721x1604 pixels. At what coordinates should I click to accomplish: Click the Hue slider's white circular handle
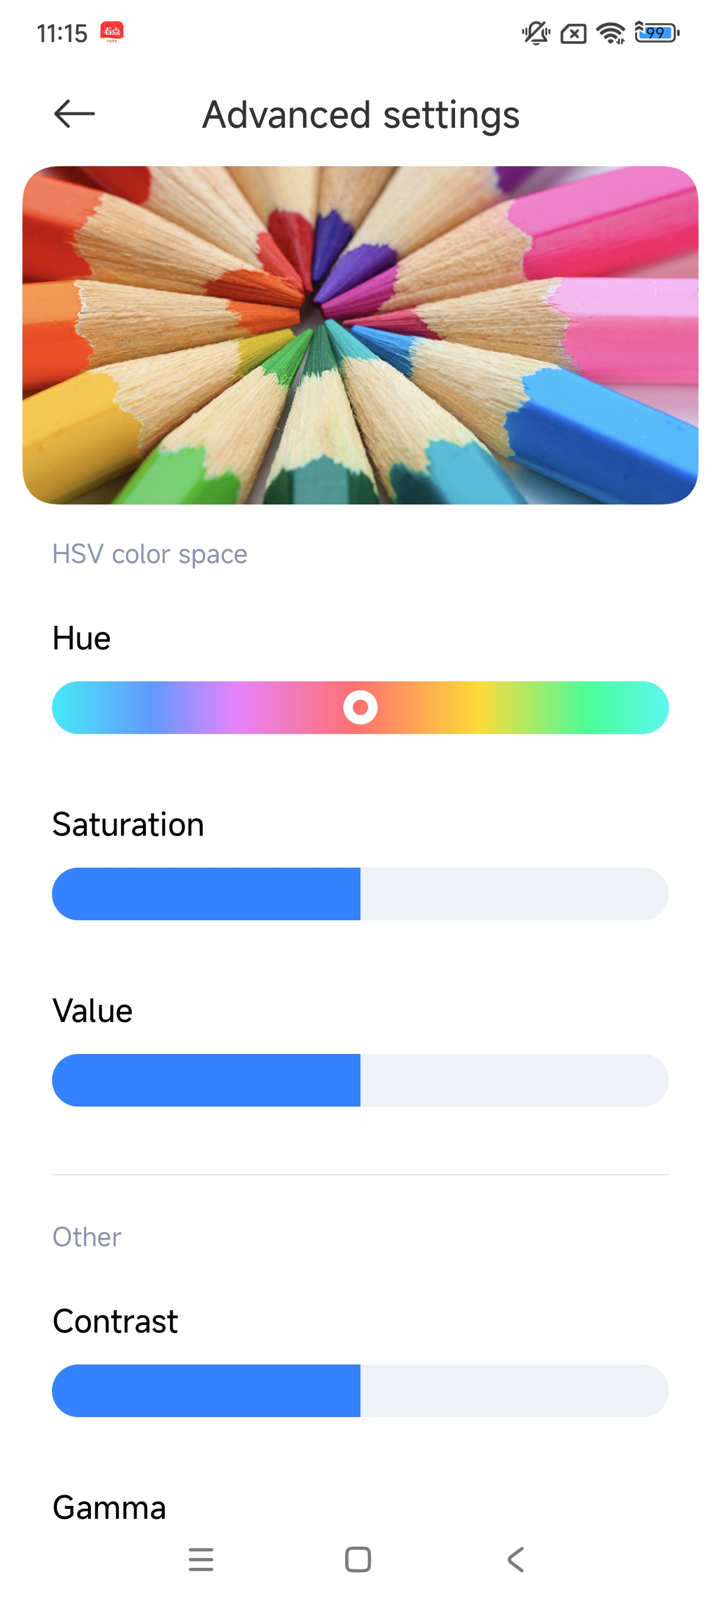pos(360,707)
